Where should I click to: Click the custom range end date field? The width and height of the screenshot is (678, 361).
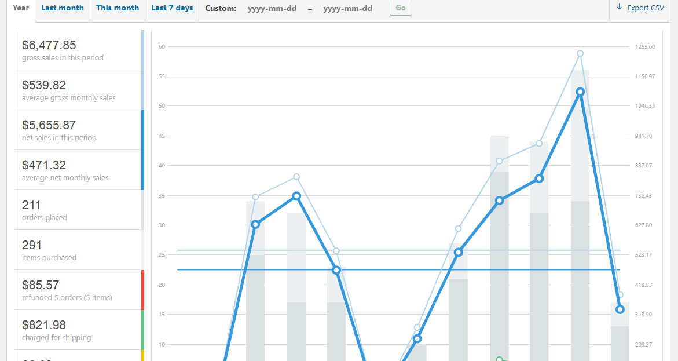click(347, 8)
